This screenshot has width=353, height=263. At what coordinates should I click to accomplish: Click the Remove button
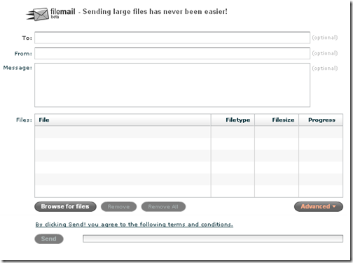tap(118, 207)
